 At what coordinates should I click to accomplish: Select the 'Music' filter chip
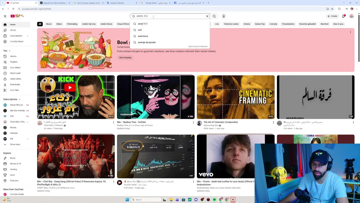click(49, 24)
